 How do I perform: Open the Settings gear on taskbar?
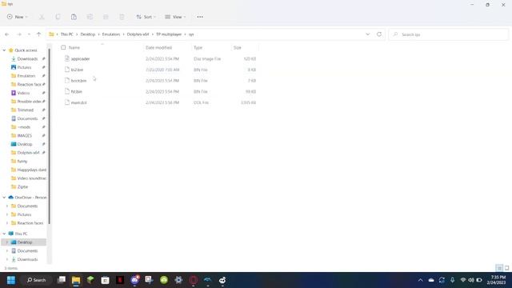coord(178,280)
